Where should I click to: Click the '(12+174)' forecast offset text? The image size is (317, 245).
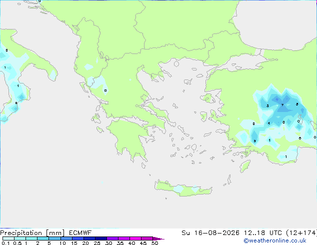(301, 233)
